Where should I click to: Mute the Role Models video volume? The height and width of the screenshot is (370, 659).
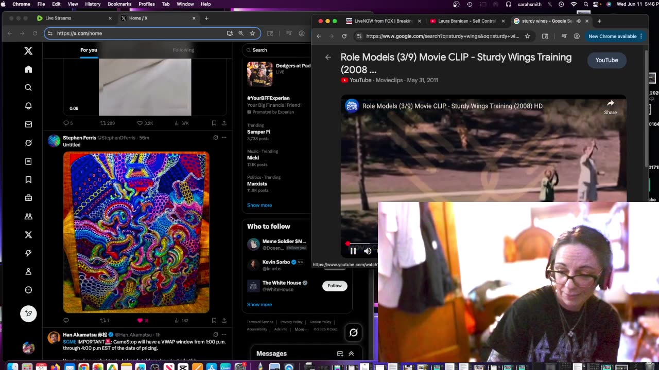(x=368, y=251)
